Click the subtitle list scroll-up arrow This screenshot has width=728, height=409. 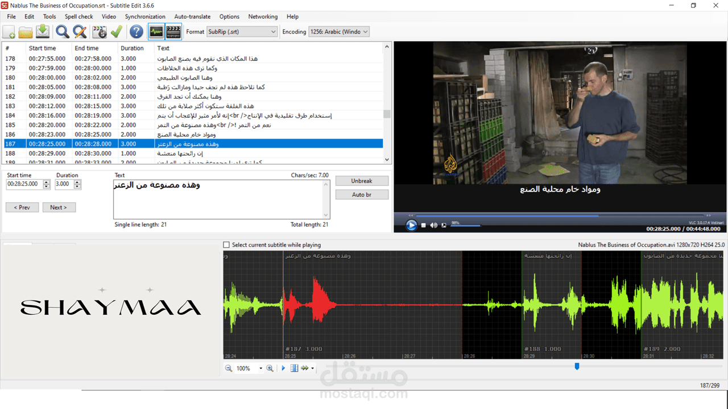(387, 47)
